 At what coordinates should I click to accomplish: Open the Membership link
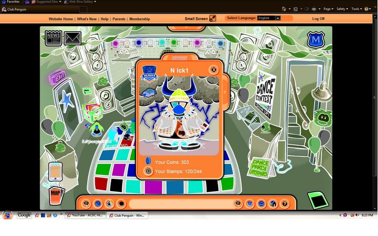pyautogui.click(x=140, y=19)
